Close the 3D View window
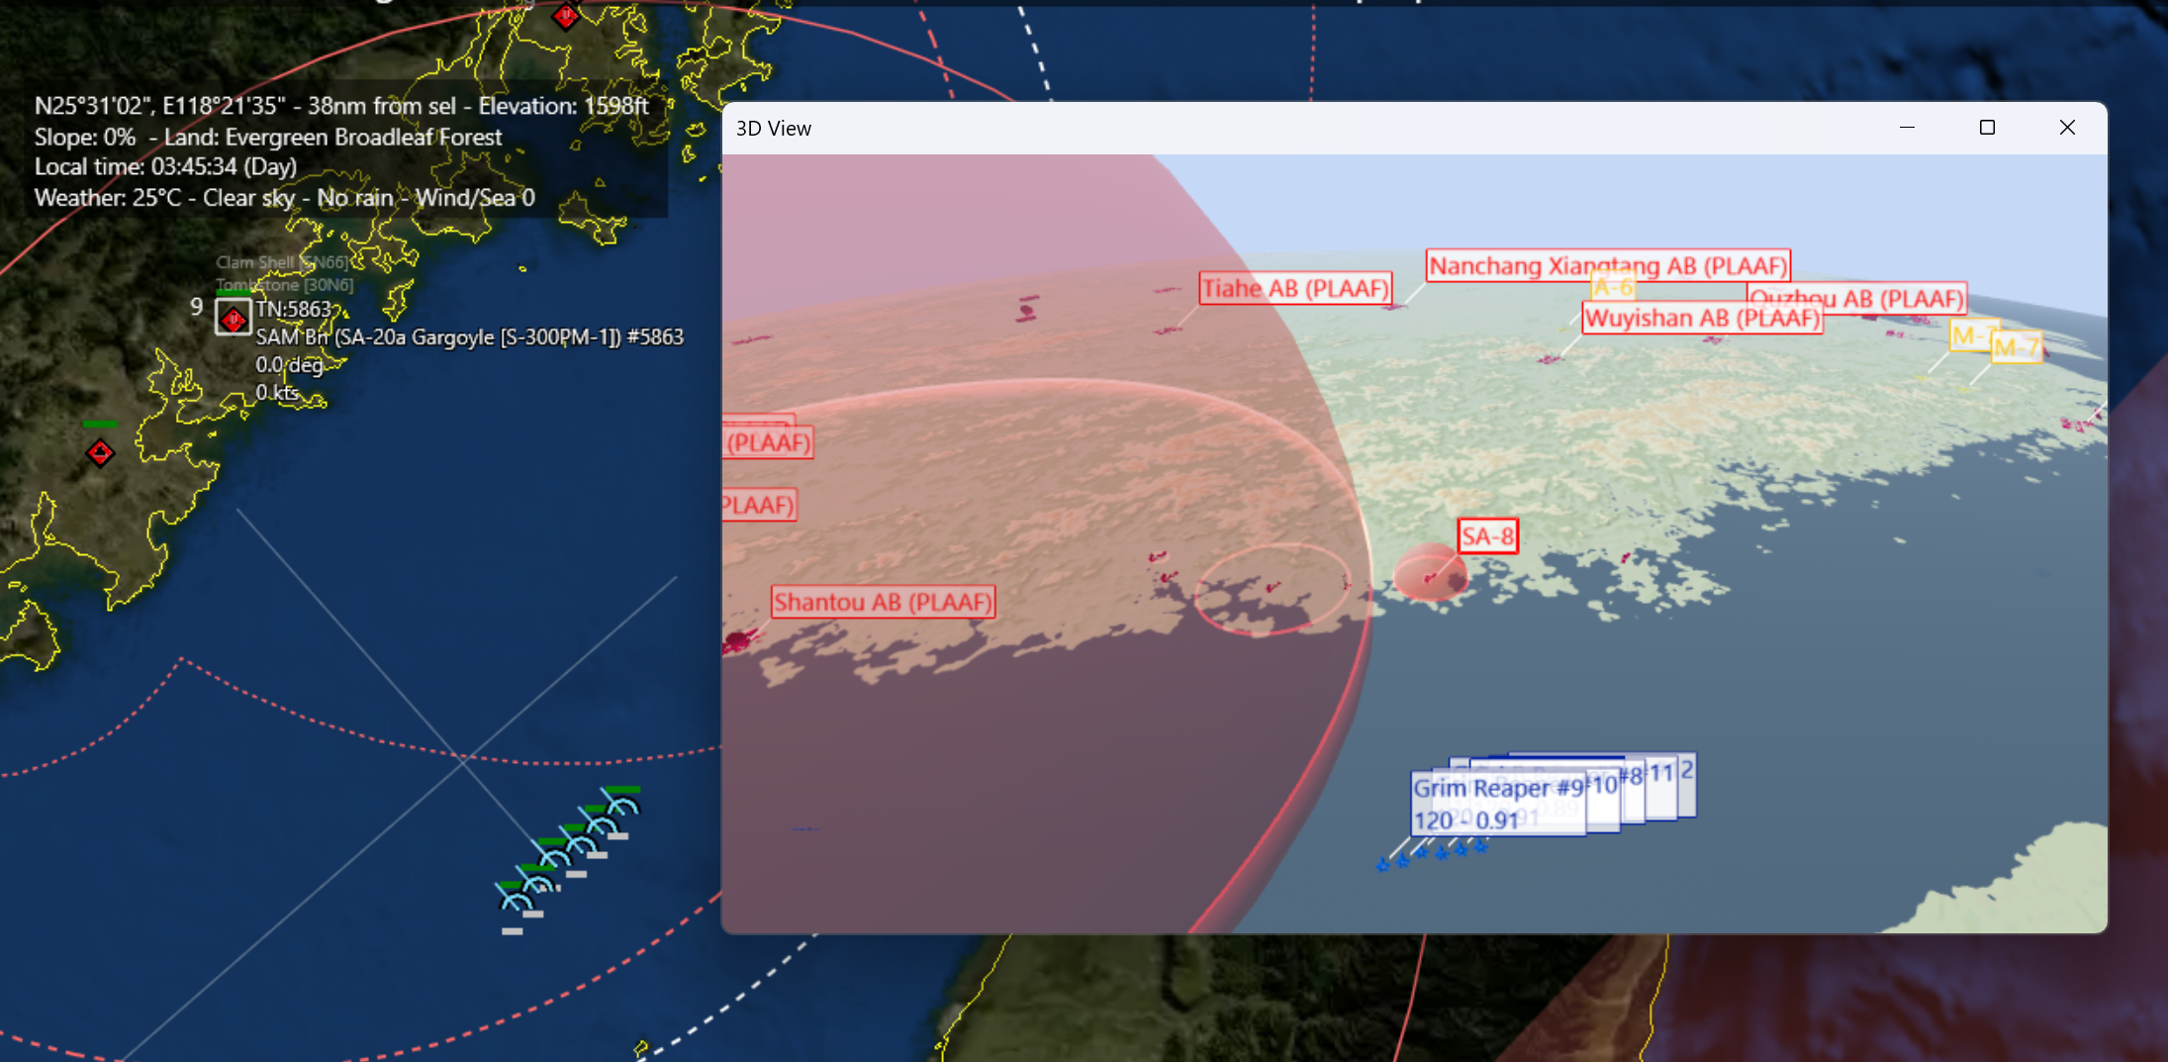This screenshot has height=1062, width=2168. [x=2067, y=128]
